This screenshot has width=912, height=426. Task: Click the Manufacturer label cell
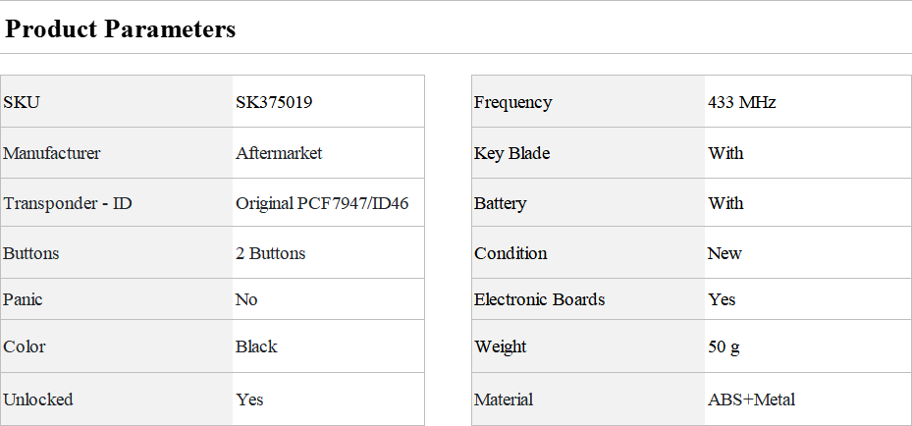click(116, 153)
